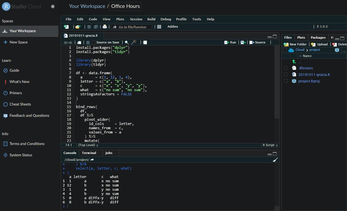This screenshot has width=347, height=211.
Task: Go back with editor left arrow
Action: [66, 42]
